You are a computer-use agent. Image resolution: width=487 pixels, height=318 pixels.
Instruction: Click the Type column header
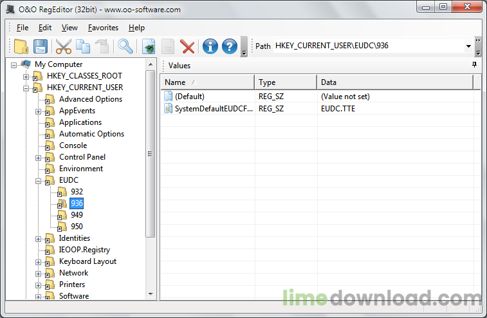(286, 82)
